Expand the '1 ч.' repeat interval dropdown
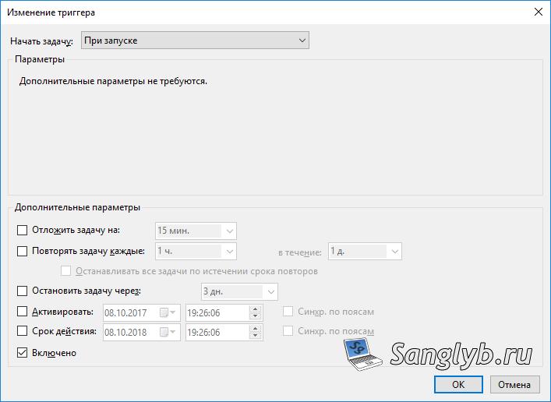This screenshot has width=551, height=402. click(x=196, y=251)
